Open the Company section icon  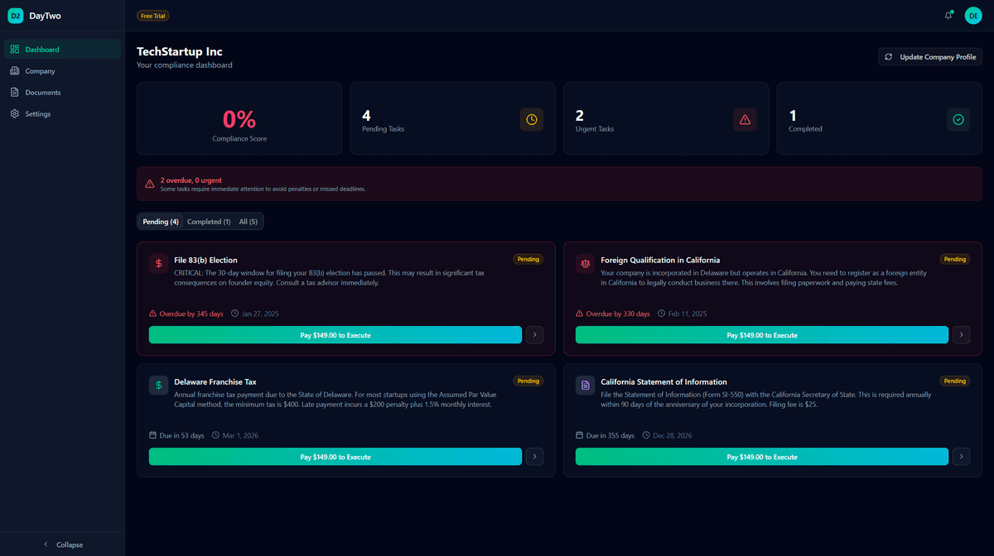click(14, 70)
